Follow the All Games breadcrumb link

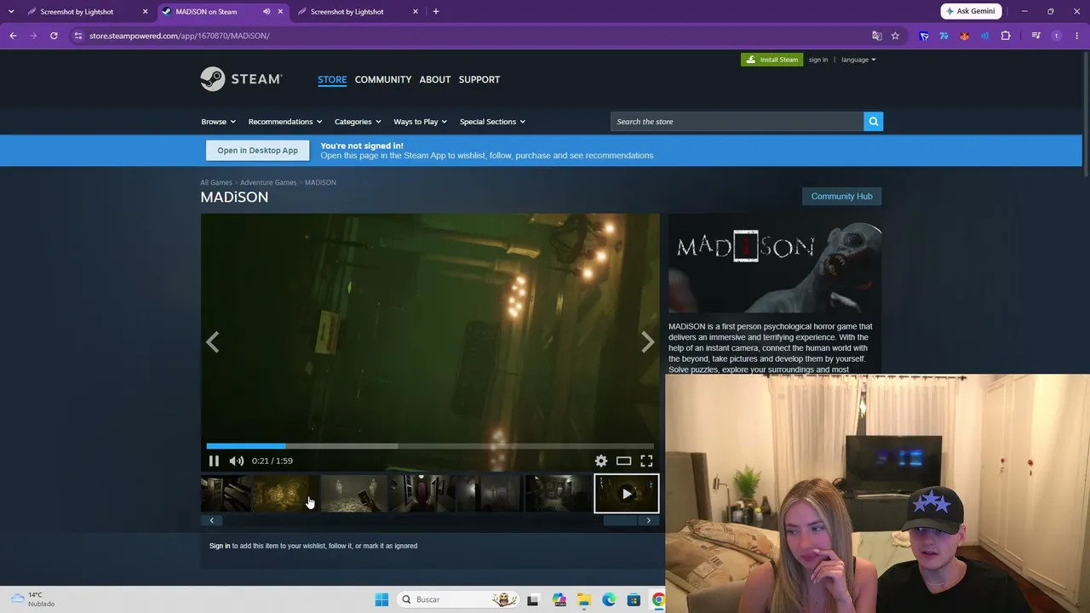pyautogui.click(x=216, y=182)
